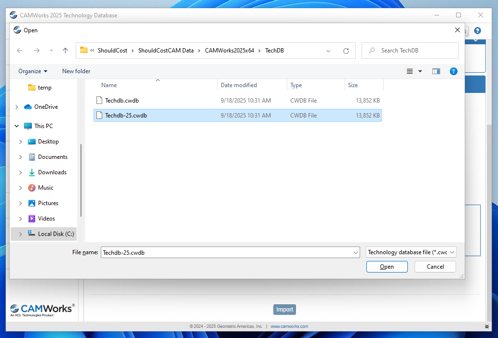The width and height of the screenshot is (498, 338).
Task: Click the Open button
Action: 387,266
